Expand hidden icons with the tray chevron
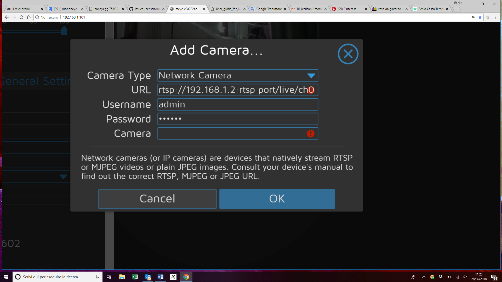The width and height of the screenshot is (502, 282). coord(424,277)
